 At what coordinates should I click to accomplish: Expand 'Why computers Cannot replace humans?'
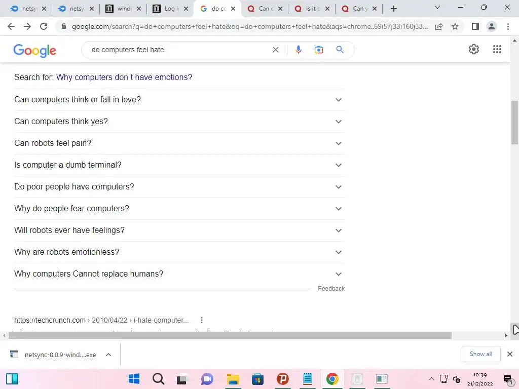point(179,274)
